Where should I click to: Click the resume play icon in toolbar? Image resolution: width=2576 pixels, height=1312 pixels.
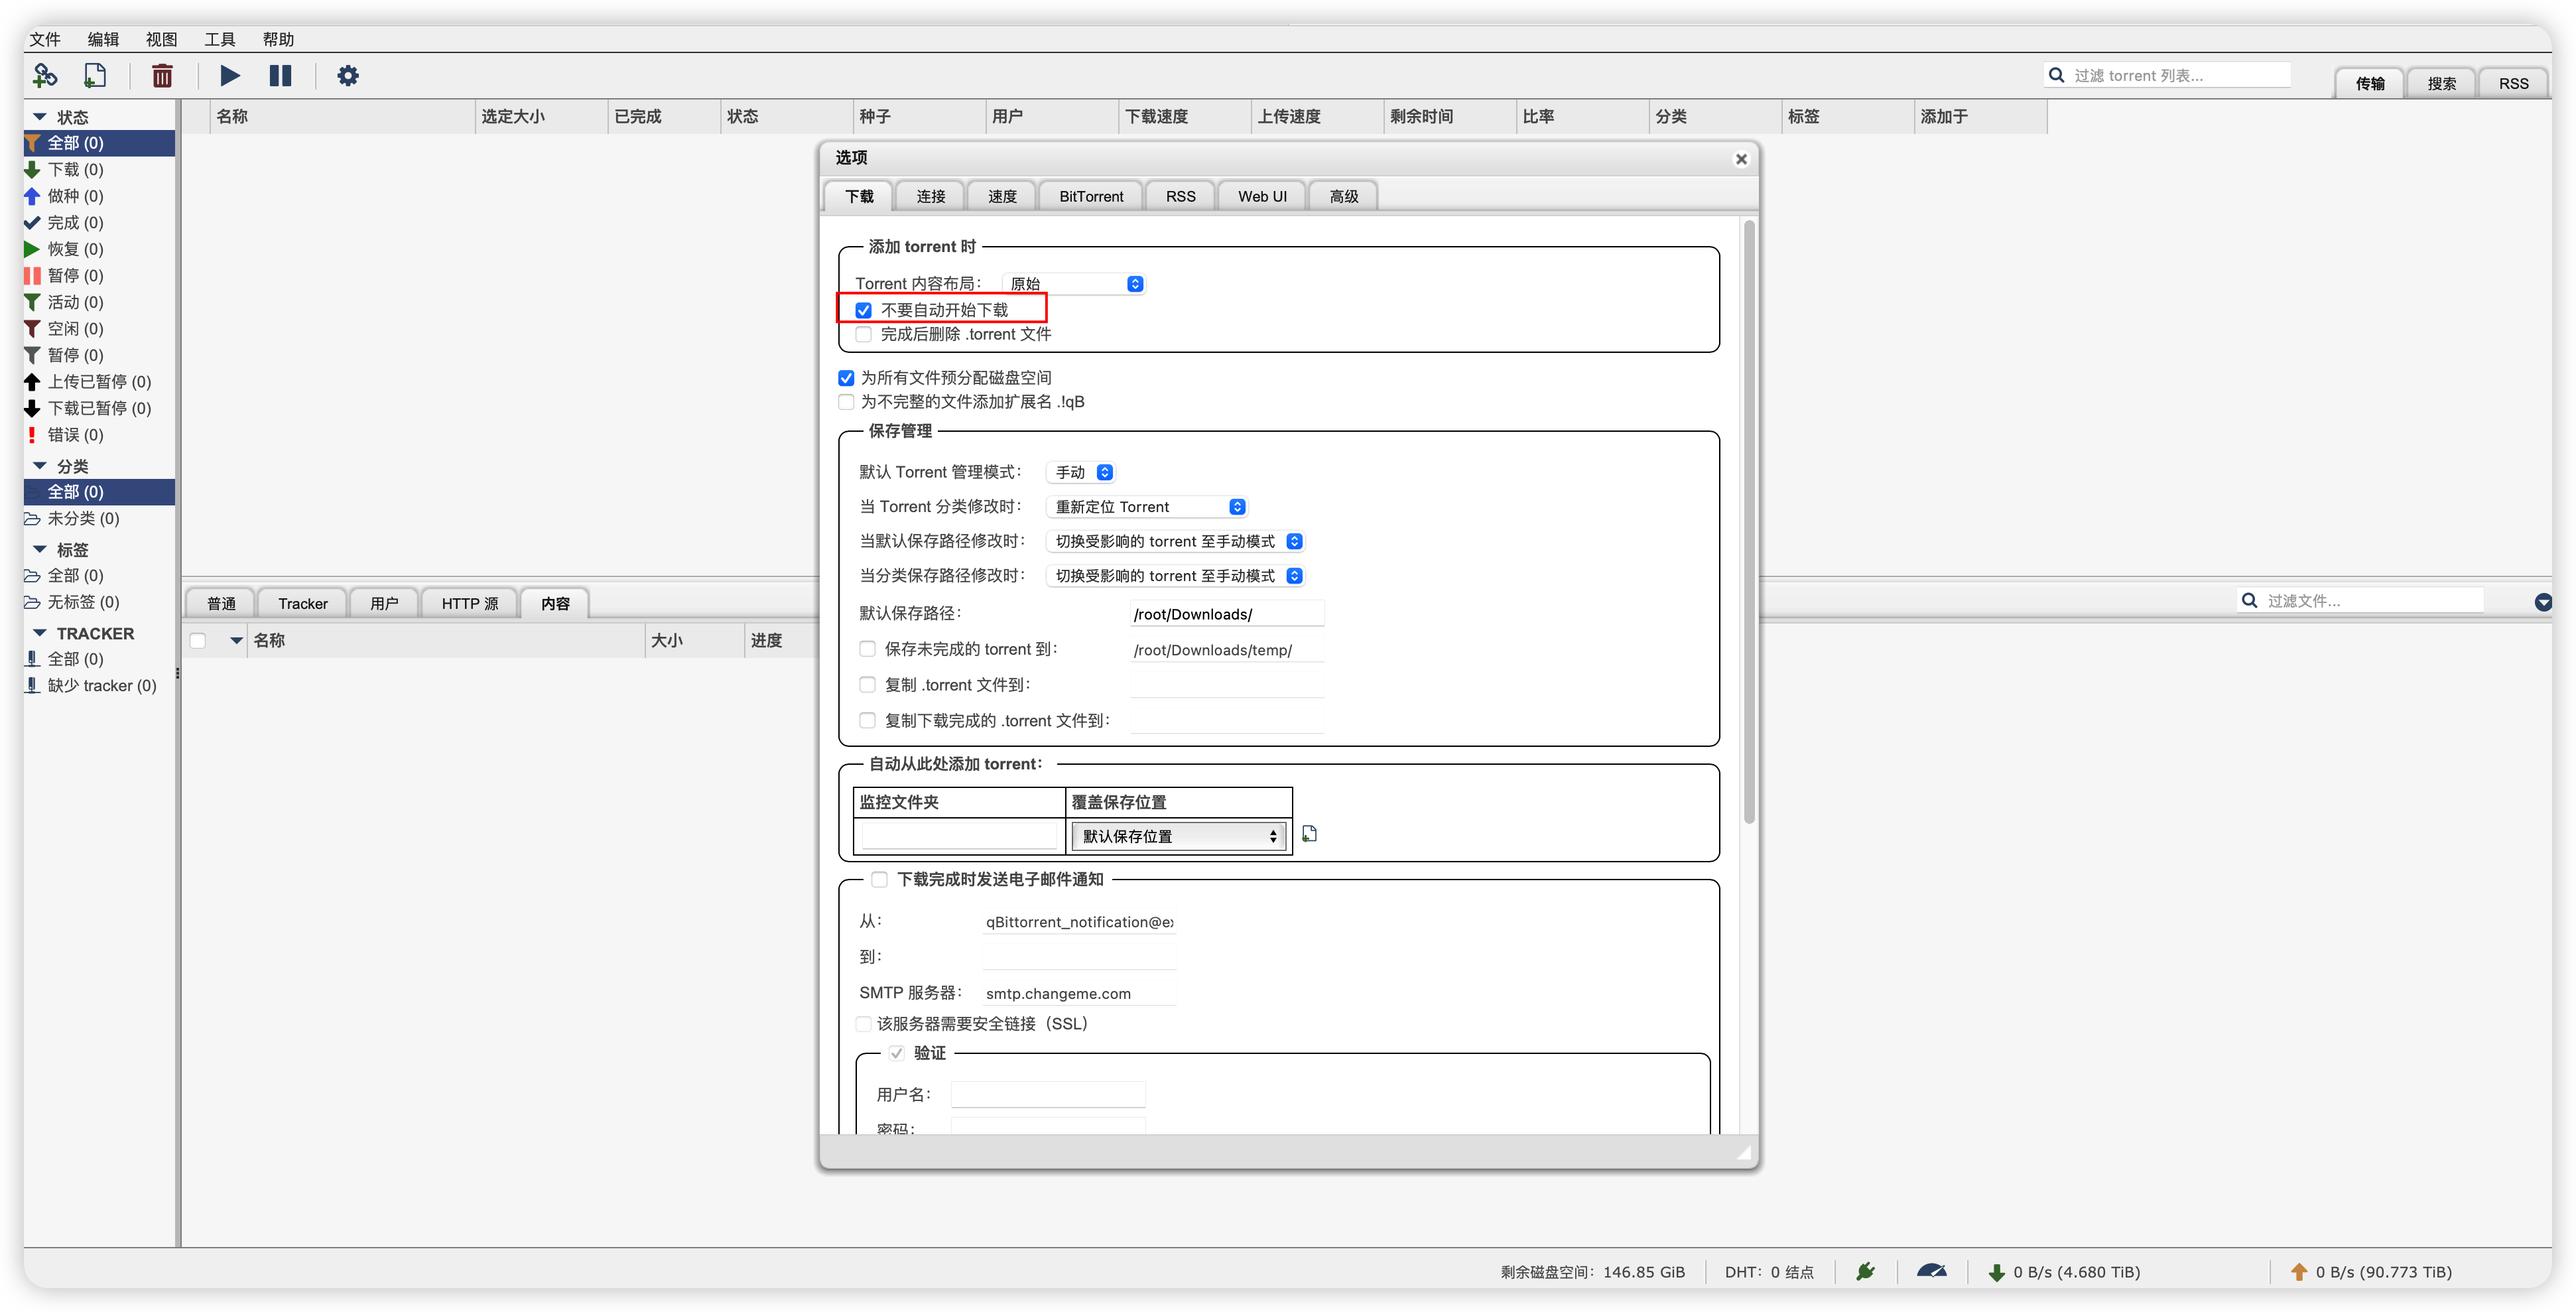tap(229, 75)
